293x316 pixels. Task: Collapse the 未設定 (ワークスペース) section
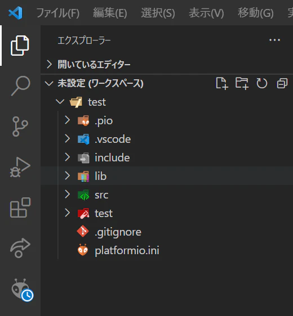coord(49,83)
